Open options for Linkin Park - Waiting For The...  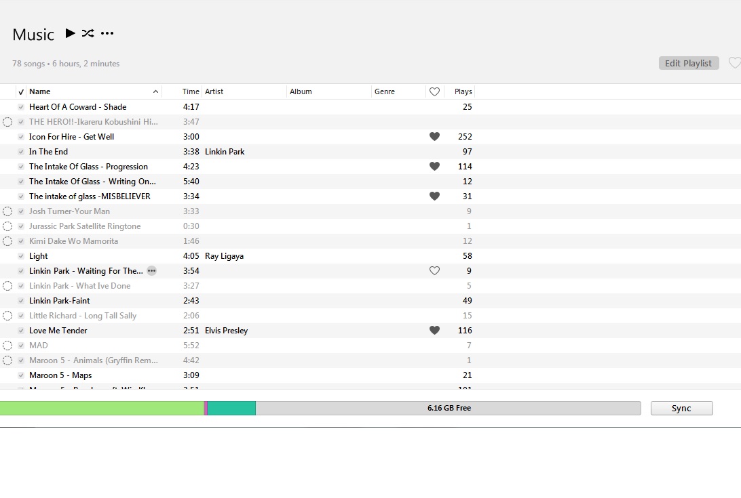pos(152,271)
